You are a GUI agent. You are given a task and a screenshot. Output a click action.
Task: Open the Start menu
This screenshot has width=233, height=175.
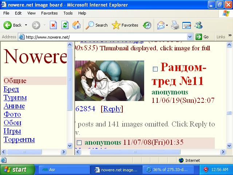coord(17,170)
